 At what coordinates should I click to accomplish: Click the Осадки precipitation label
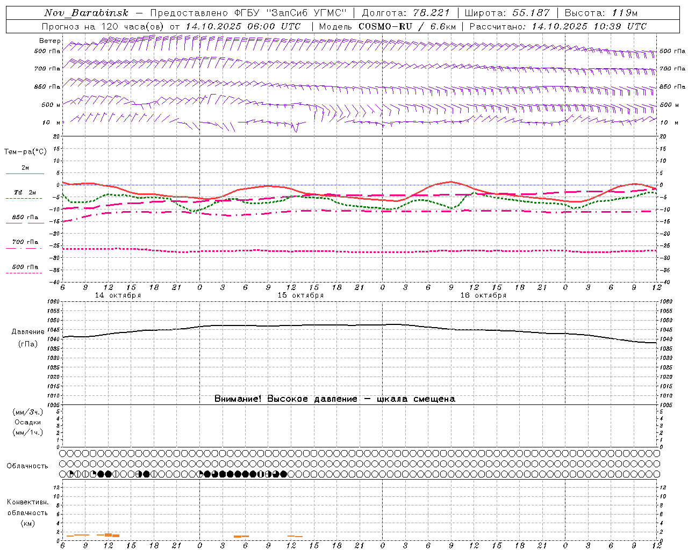(x=28, y=422)
